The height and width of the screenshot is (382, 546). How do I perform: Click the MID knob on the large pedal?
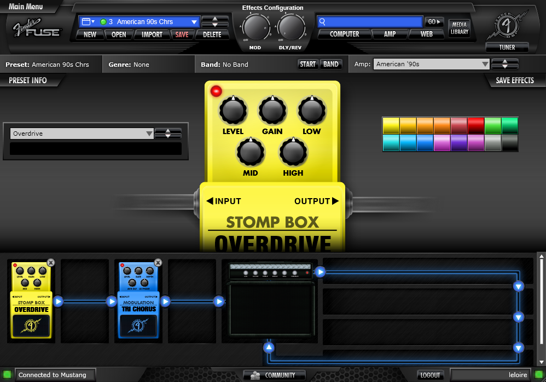[x=251, y=152]
